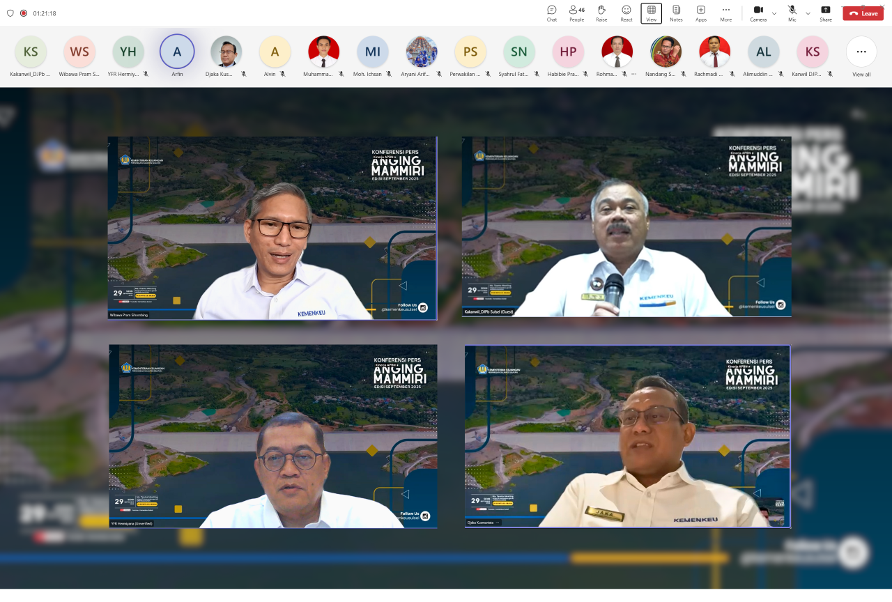Expand the Mic options dropdown arrow
This screenshot has height=602, width=892.
click(x=808, y=13)
